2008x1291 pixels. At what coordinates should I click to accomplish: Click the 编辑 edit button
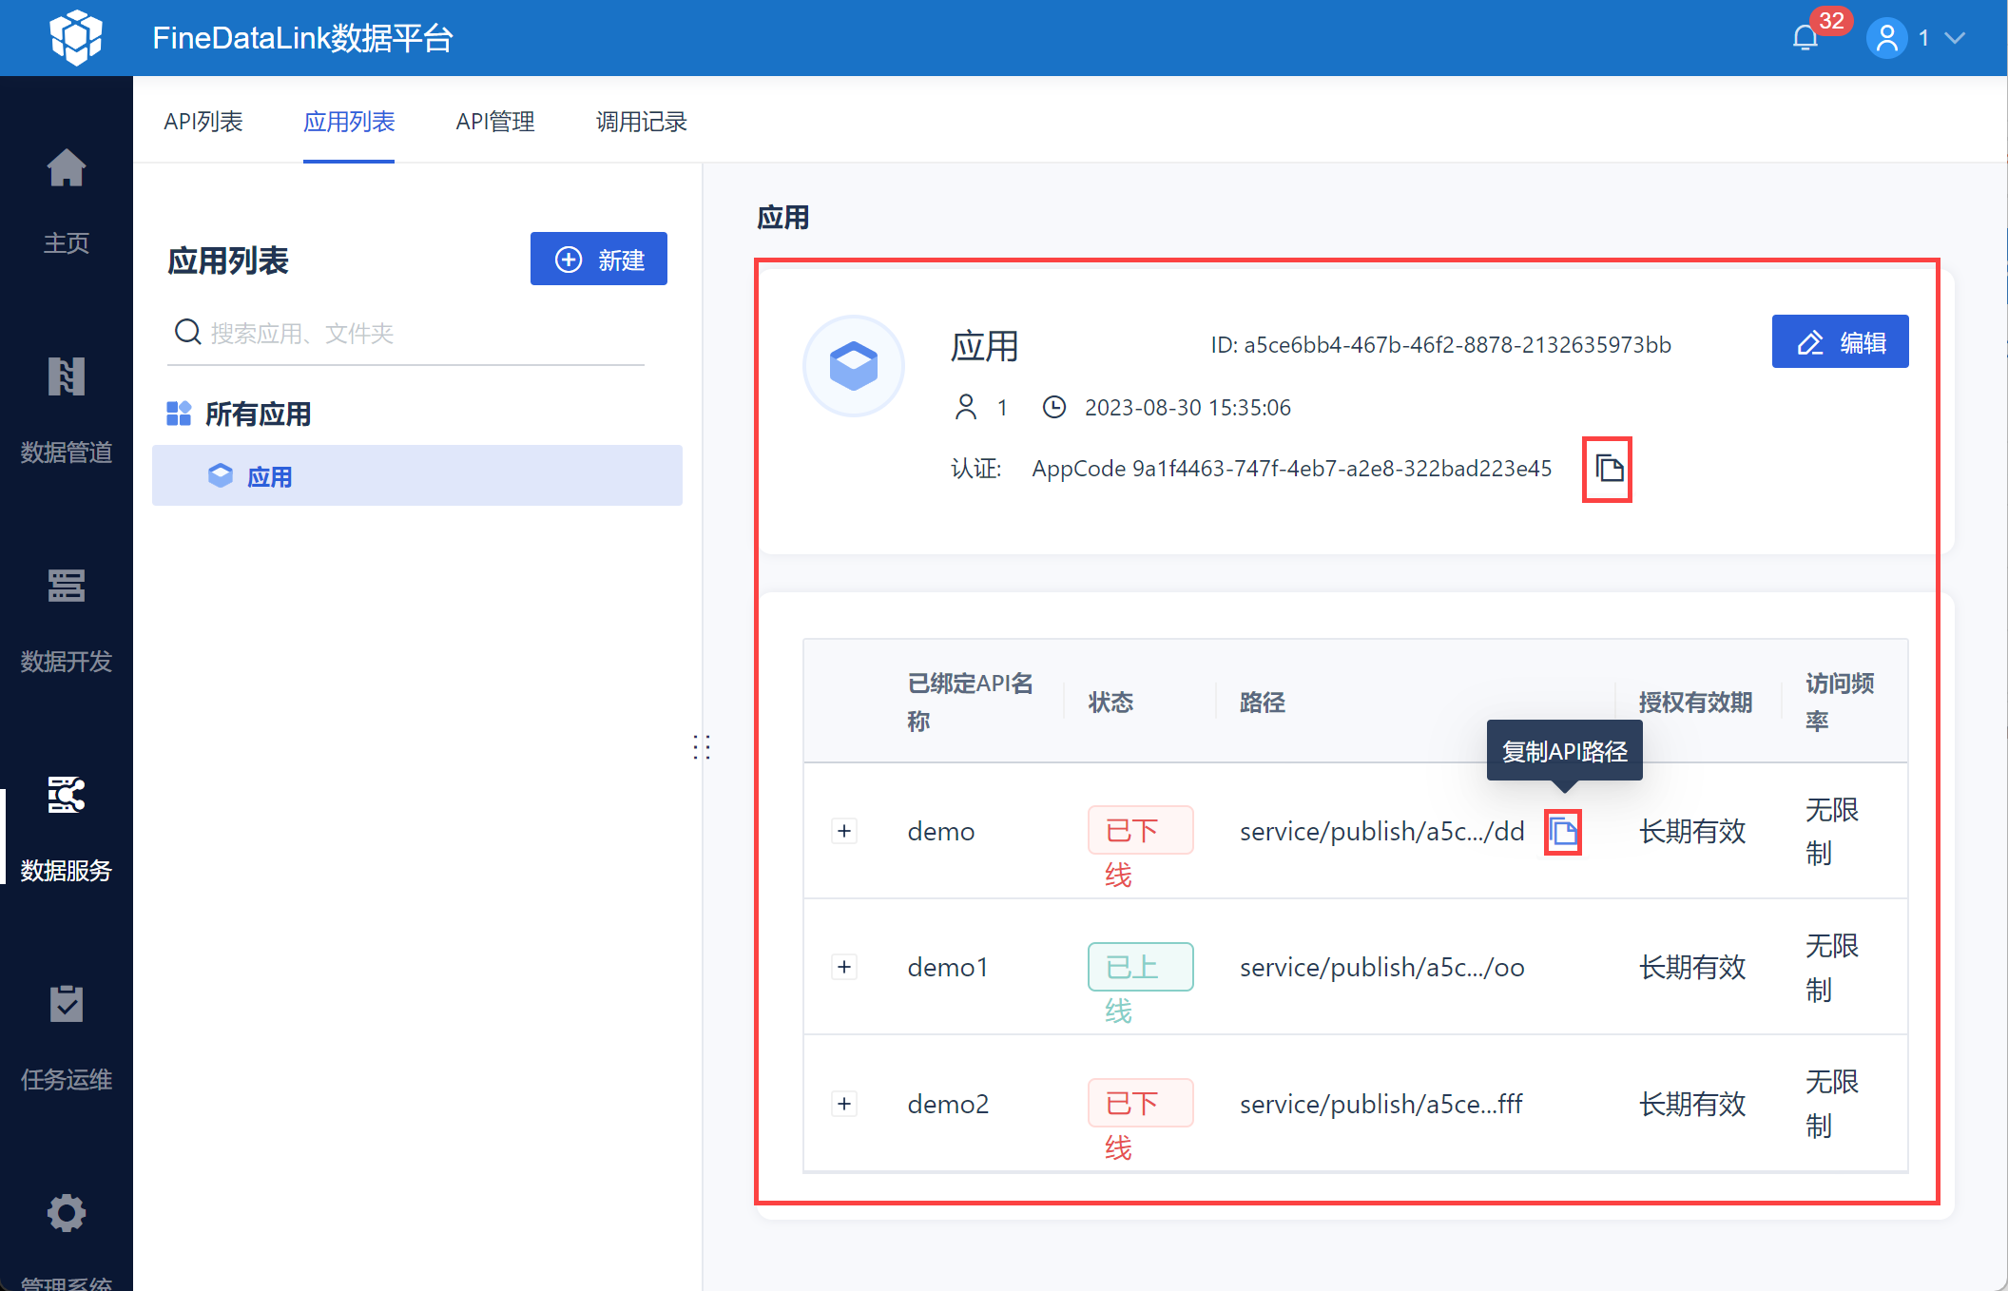(1840, 341)
